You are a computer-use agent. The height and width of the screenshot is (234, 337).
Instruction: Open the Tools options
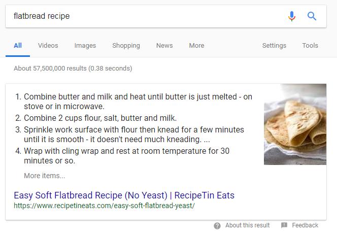point(310,46)
